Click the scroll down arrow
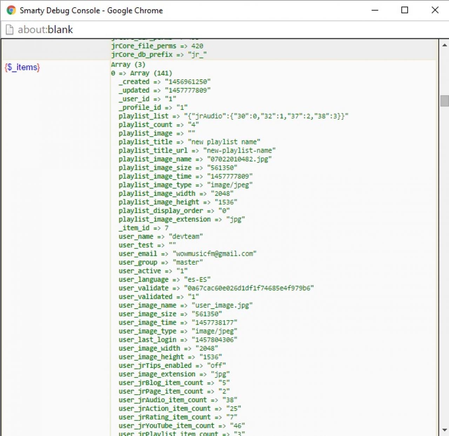Screen dimensions: 449x436 444,430
